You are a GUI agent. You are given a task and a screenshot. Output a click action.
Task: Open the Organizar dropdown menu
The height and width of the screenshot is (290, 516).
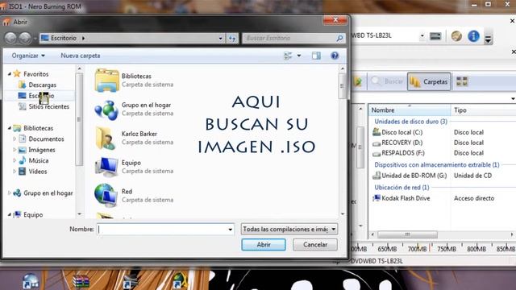click(28, 56)
